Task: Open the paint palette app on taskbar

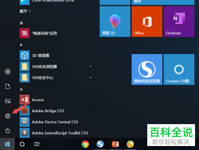Action: [x=130, y=144]
